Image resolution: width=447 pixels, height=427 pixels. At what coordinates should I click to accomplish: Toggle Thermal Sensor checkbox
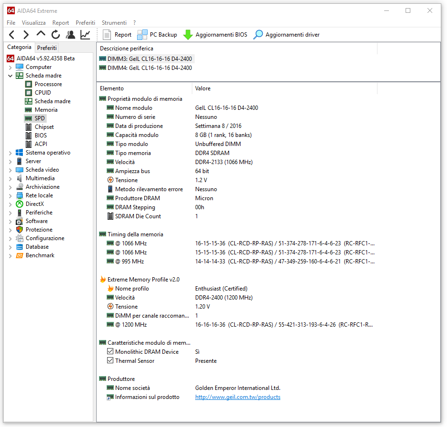[110, 361]
